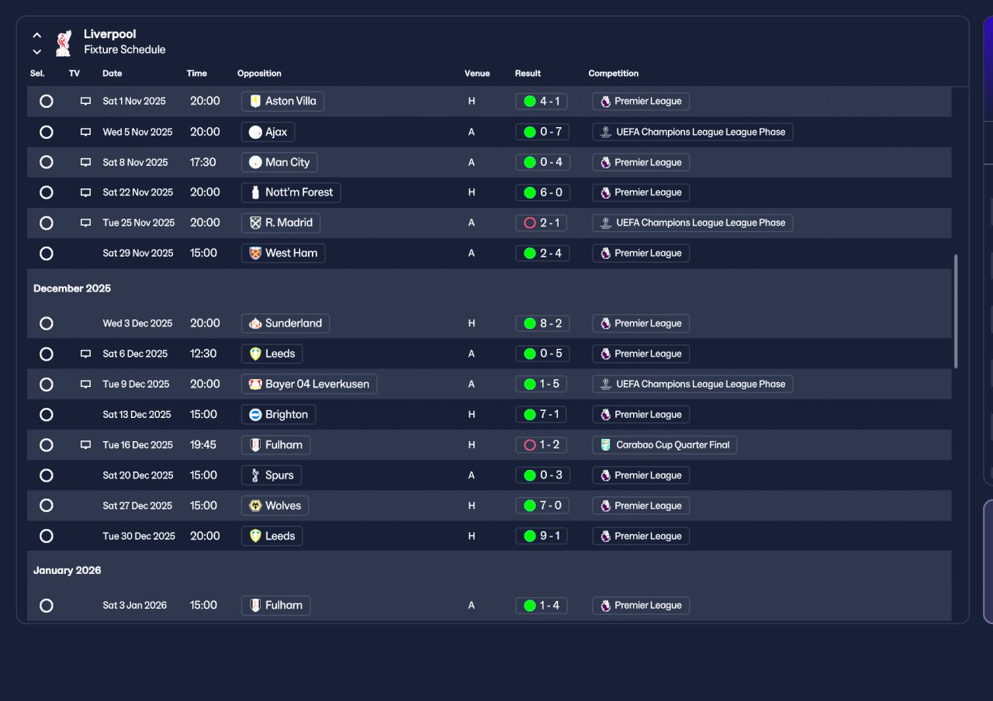
Task: Click the TV icon for Fulham Carabao Cup match
Action: [85, 445]
